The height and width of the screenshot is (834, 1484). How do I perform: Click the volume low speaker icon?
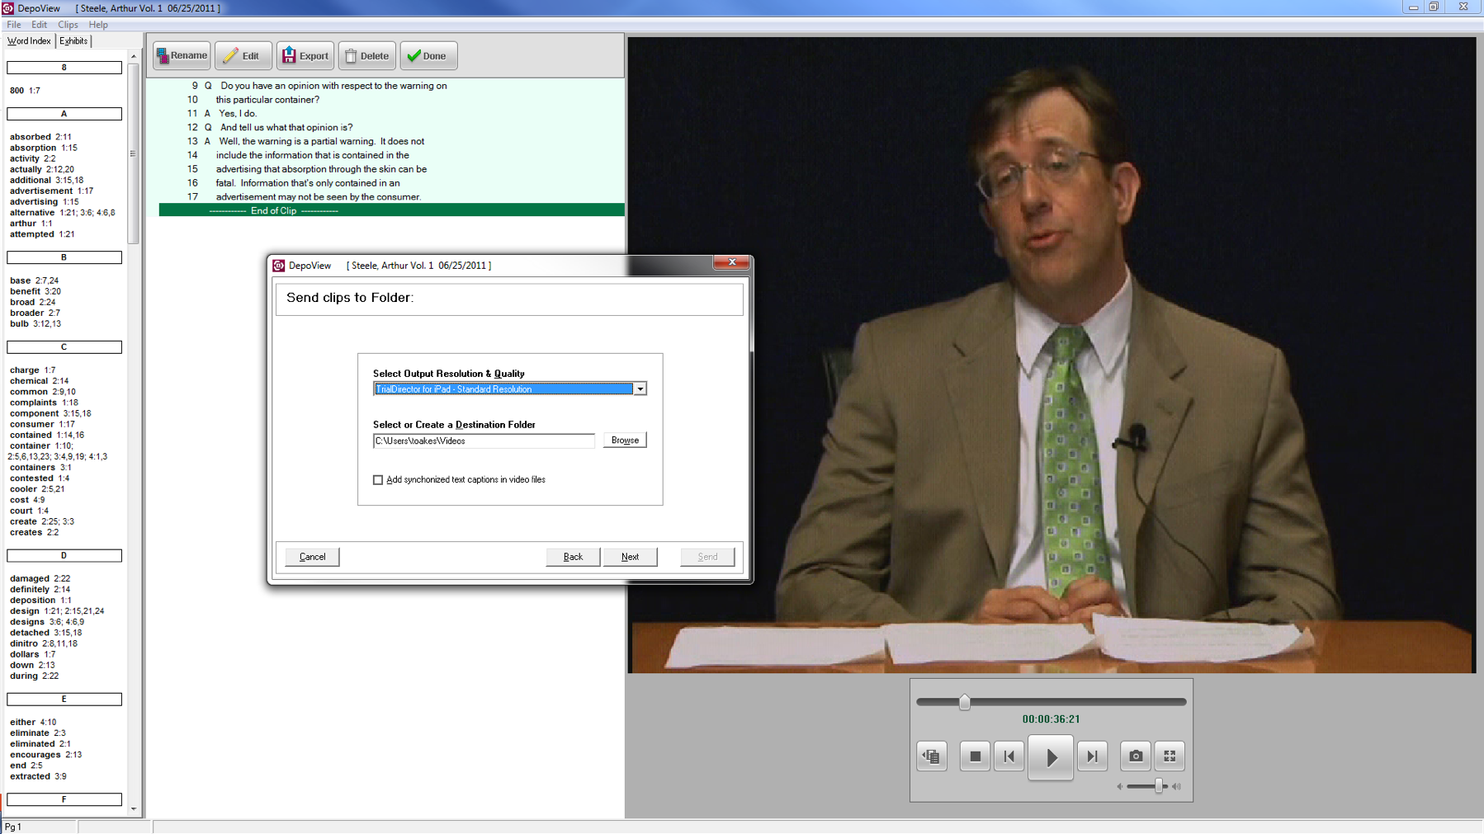1120,787
